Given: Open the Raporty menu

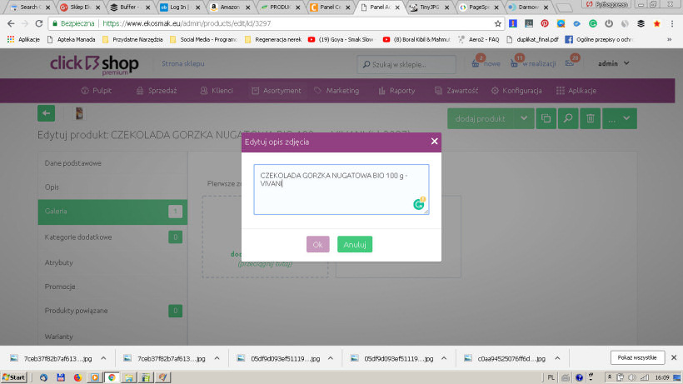Looking at the screenshot, I should click(396, 91).
